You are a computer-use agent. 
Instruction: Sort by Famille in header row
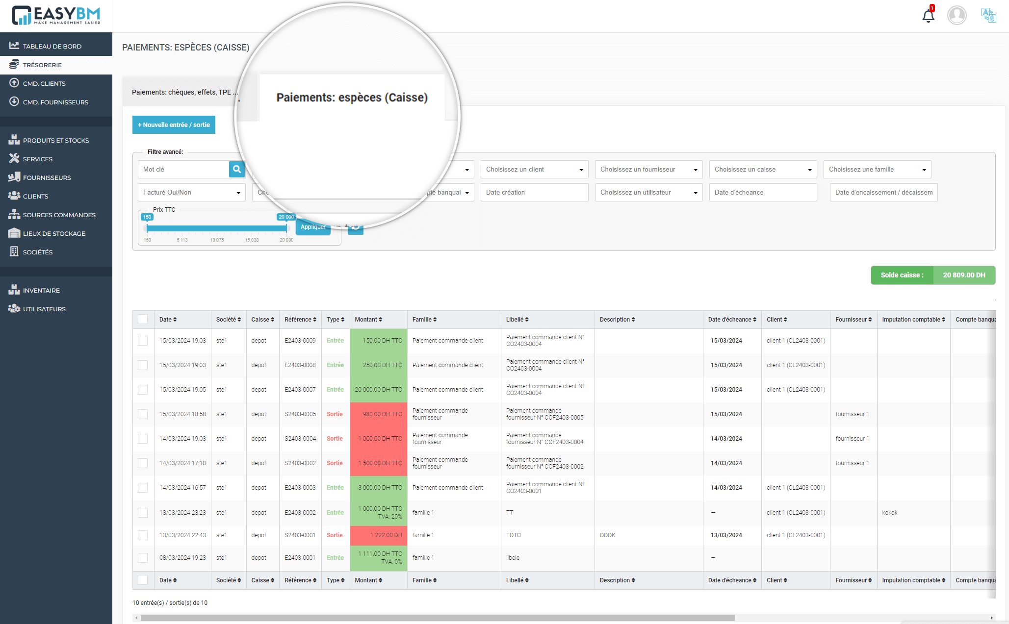(424, 320)
